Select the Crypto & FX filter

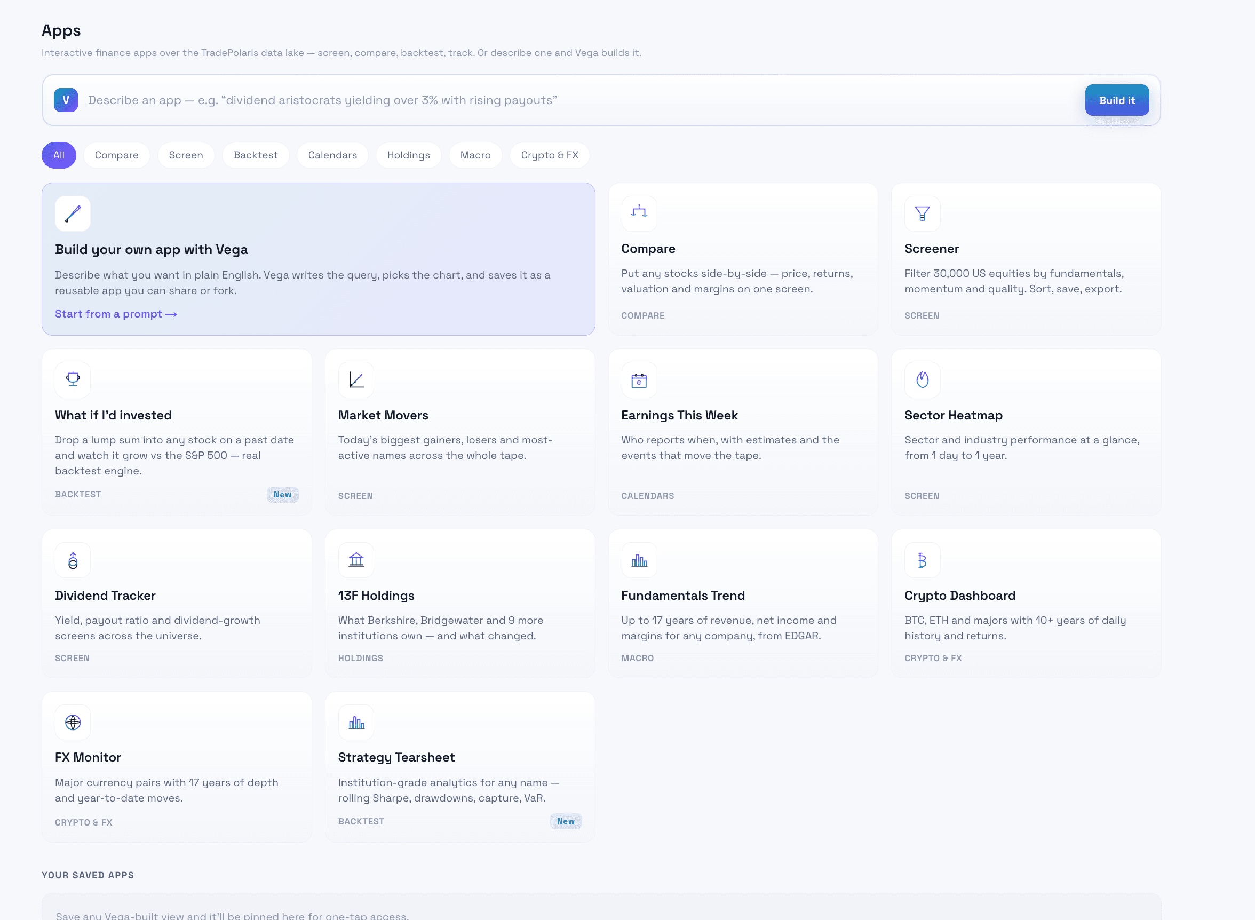(x=550, y=155)
